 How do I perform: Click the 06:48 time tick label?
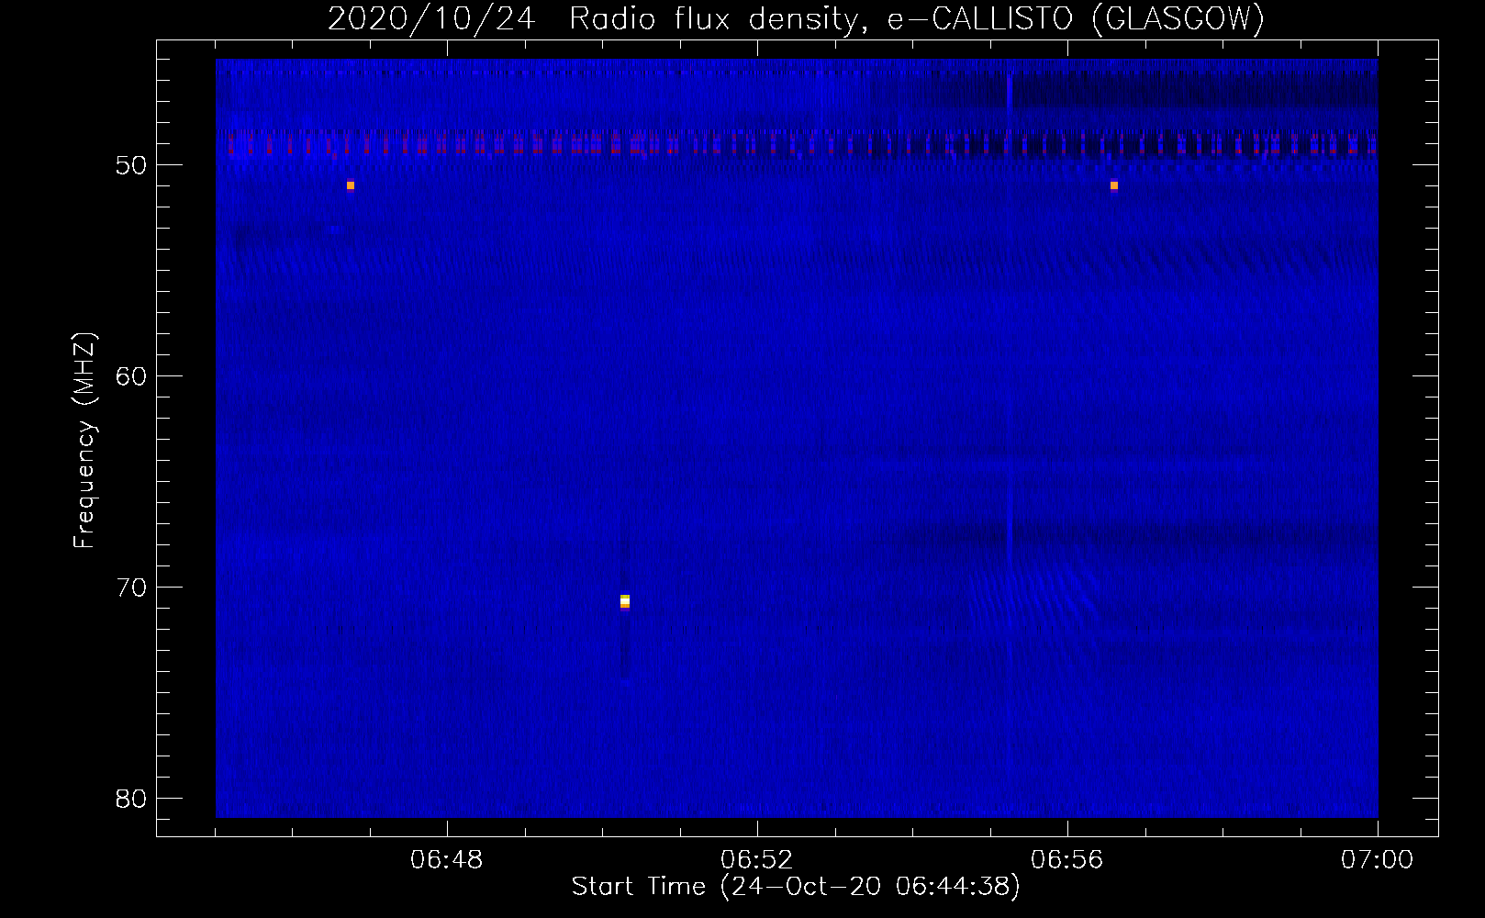(x=447, y=861)
